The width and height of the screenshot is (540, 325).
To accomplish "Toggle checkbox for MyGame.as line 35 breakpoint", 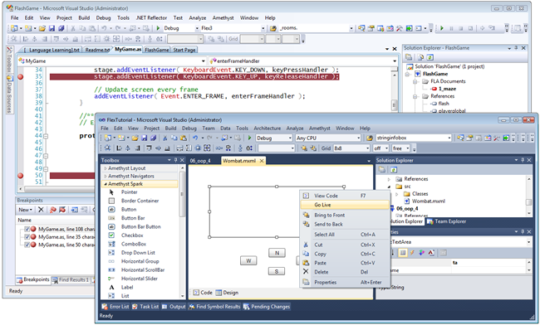I will (27, 237).
